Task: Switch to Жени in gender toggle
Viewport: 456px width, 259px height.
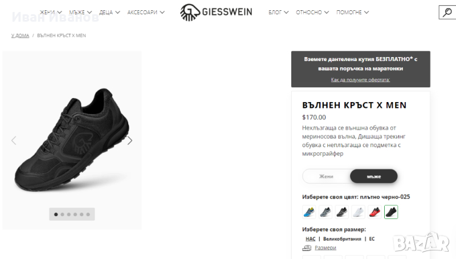Action: point(326,176)
